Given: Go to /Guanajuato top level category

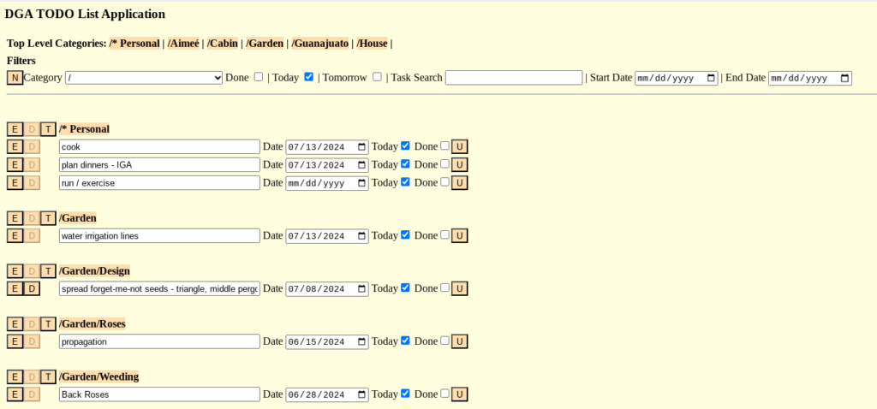Looking at the screenshot, I should point(321,43).
